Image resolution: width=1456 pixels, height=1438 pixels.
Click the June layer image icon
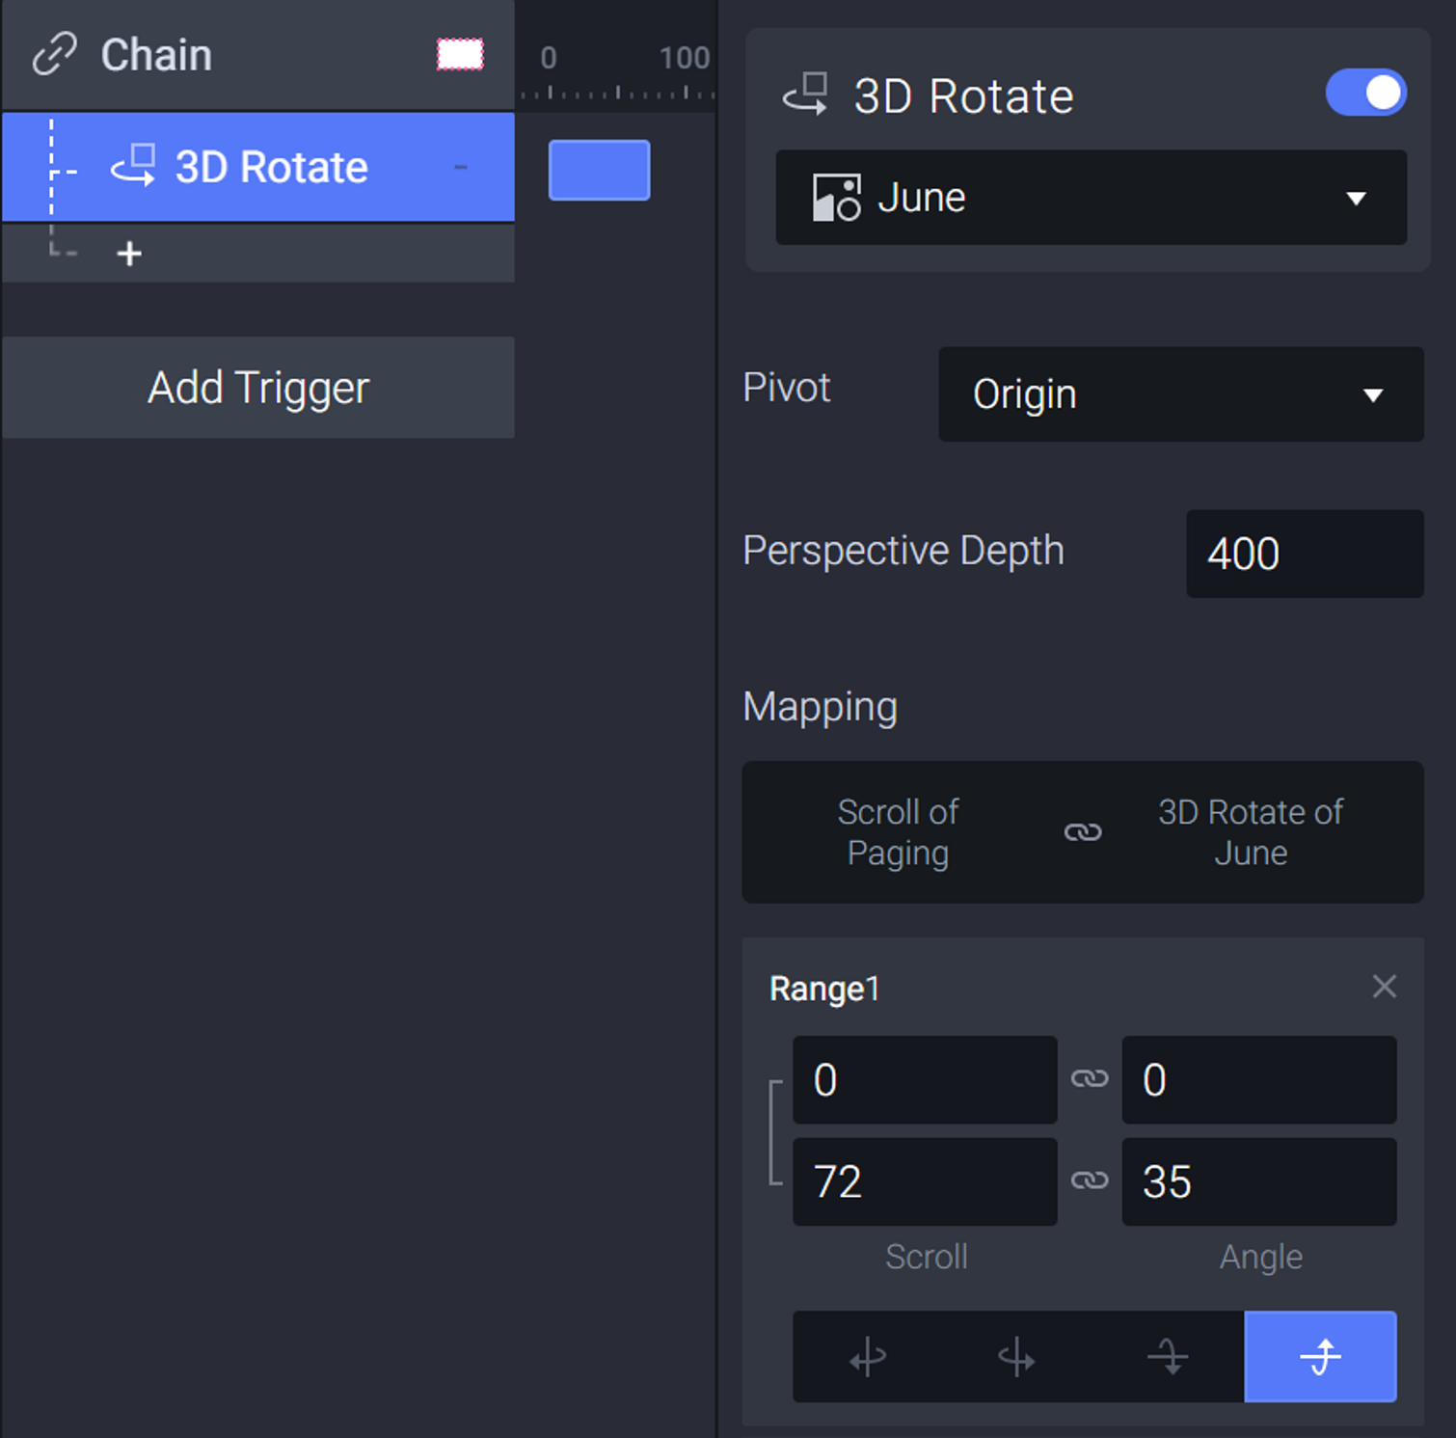[x=836, y=198]
